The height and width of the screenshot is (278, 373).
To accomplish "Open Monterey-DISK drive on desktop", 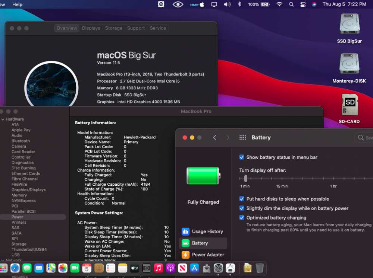I will [x=349, y=68].
